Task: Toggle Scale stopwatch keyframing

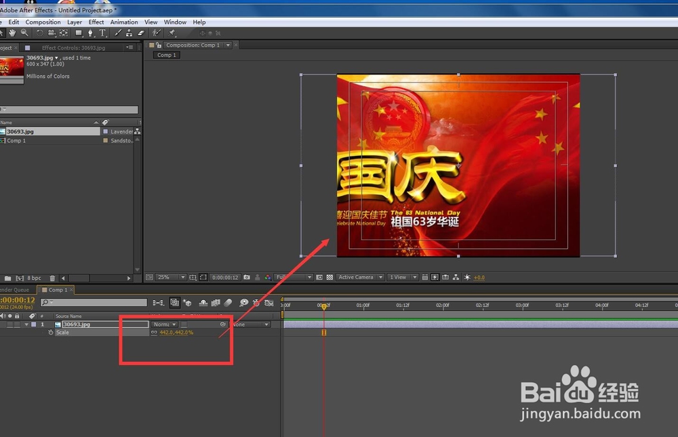Action: click(x=51, y=333)
